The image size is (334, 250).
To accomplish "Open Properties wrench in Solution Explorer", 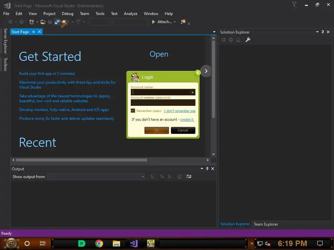I will pyautogui.click(x=248, y=40).
